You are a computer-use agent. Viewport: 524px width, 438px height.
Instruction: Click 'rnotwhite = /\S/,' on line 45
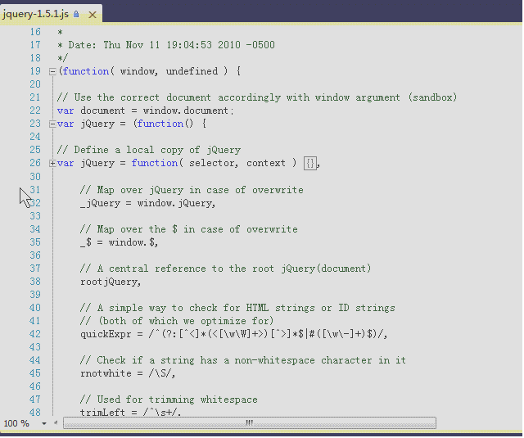tap(128, 373)
